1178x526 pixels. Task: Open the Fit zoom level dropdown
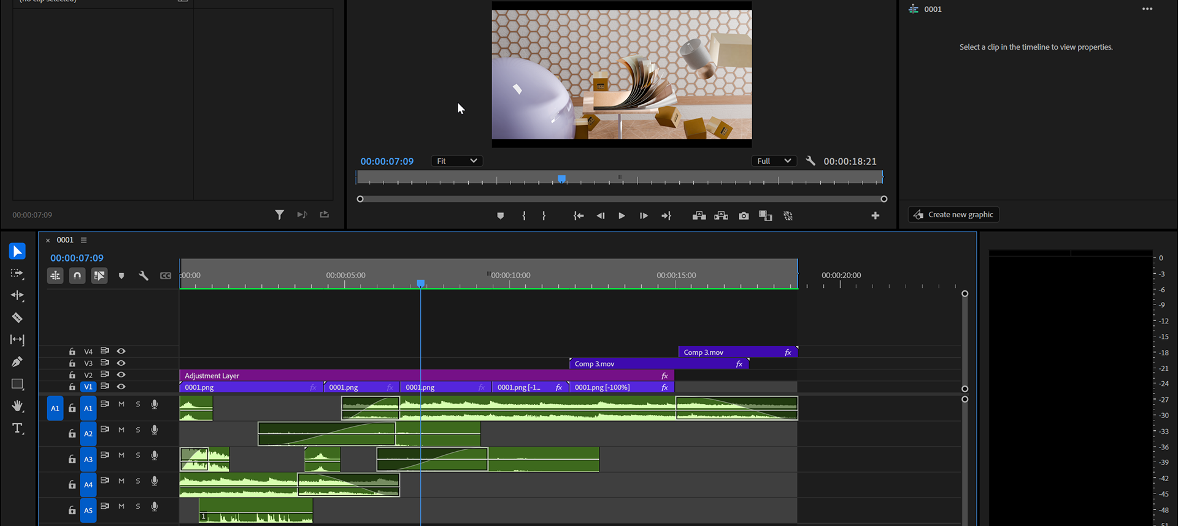[x=457, y=161]
